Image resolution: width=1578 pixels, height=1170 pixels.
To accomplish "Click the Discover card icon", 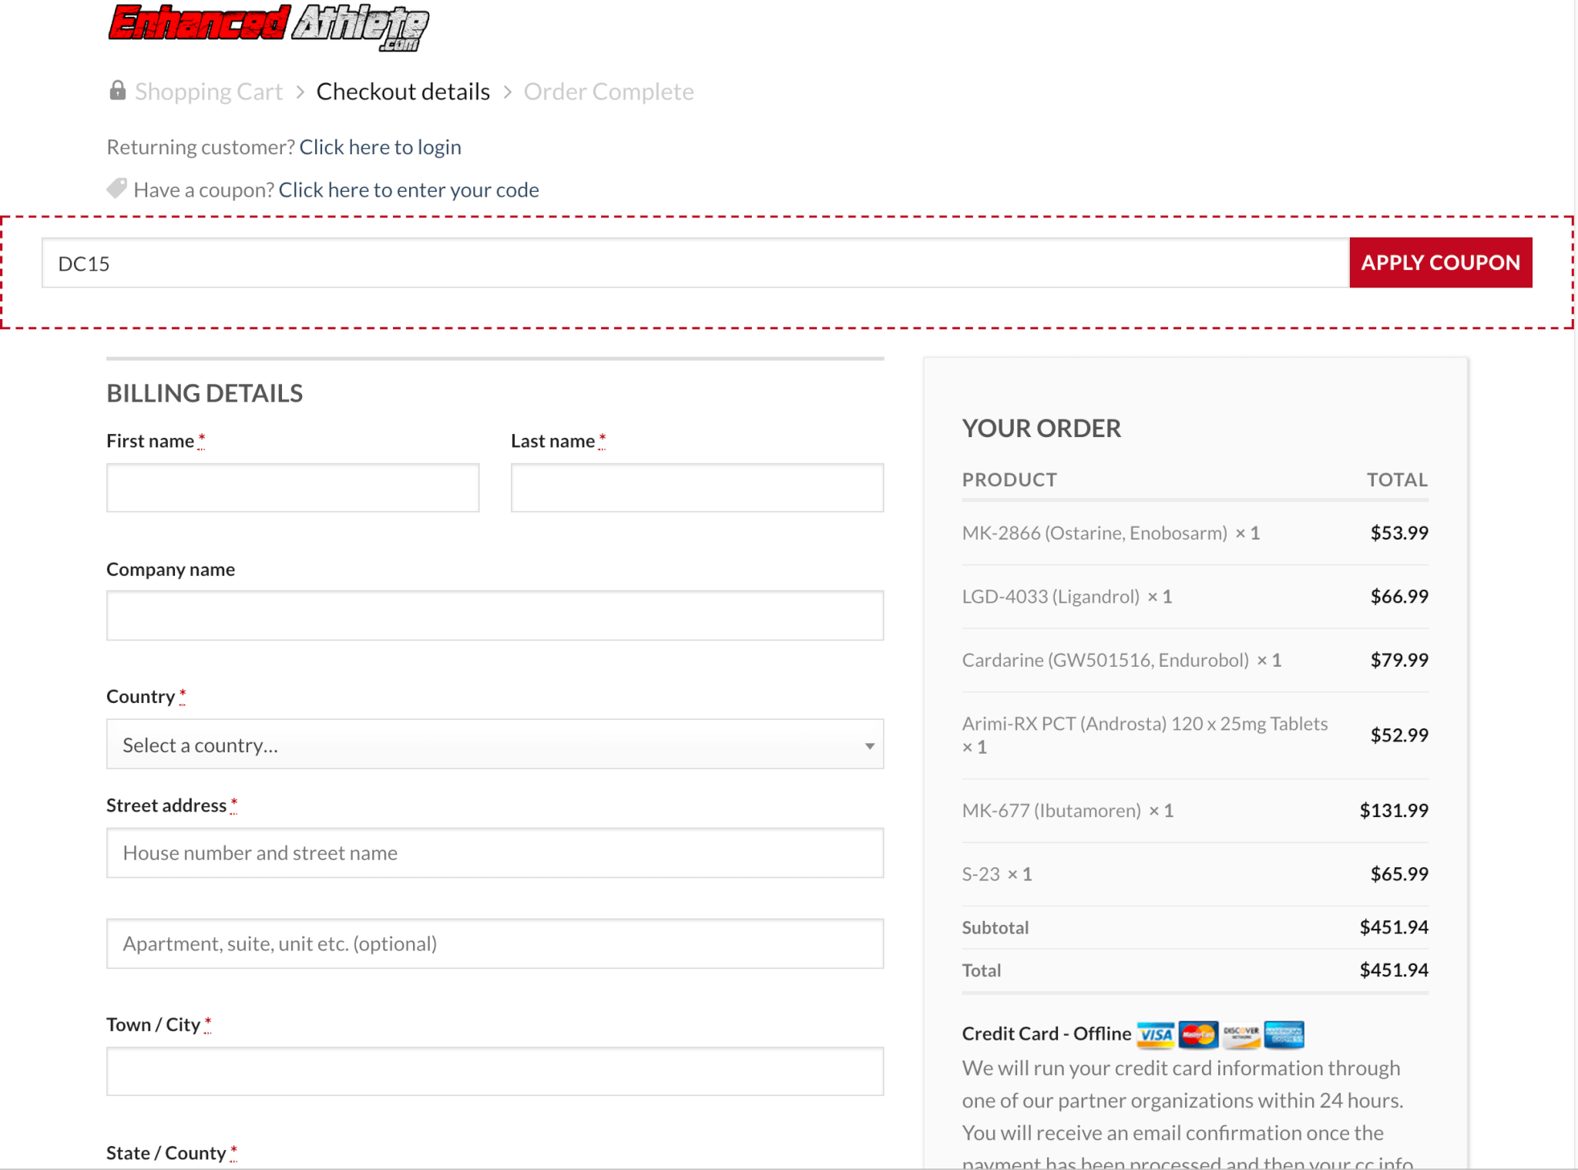I will [1241, 1034].
